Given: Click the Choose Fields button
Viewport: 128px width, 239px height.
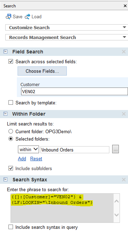Looking at the screenshot, I should coord(42,71).
